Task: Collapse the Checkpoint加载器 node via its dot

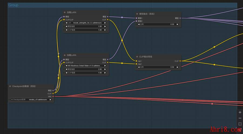Action: point(10,86)
